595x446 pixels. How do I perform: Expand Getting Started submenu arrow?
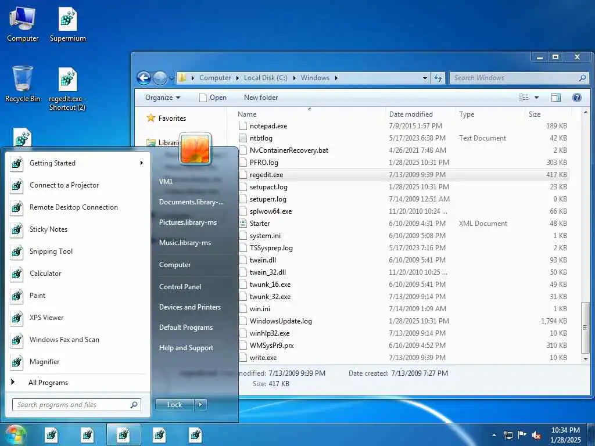[142, 163]
